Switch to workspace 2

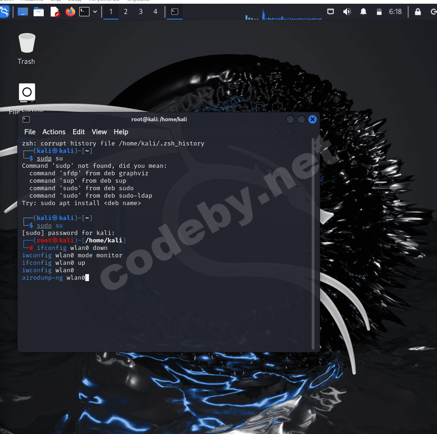126,12
